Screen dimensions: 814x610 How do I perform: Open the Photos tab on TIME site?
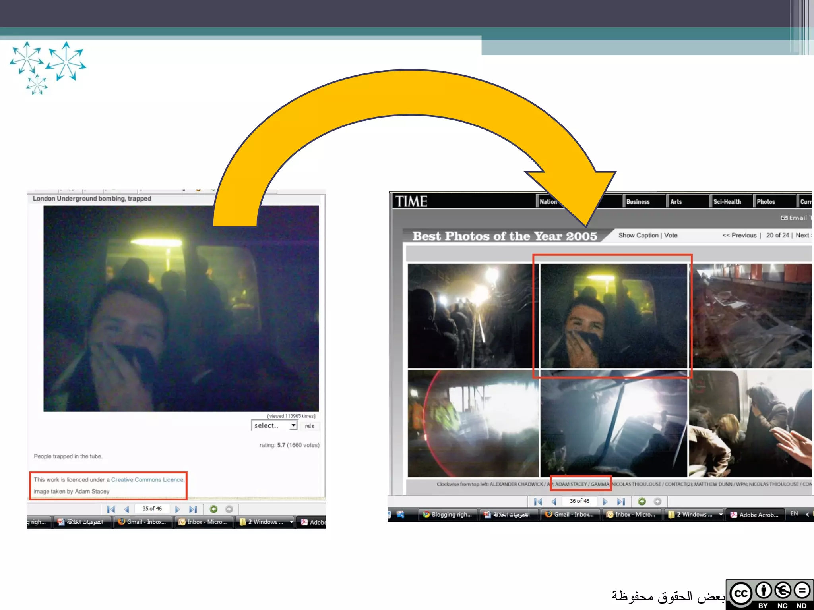click(766, 202)
